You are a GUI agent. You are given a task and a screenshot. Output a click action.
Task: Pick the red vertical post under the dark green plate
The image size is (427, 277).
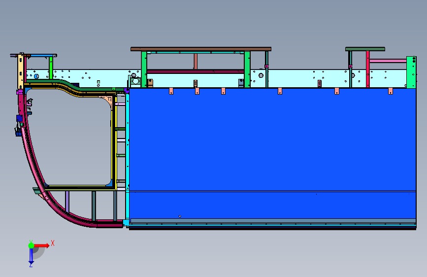point(367,69)
